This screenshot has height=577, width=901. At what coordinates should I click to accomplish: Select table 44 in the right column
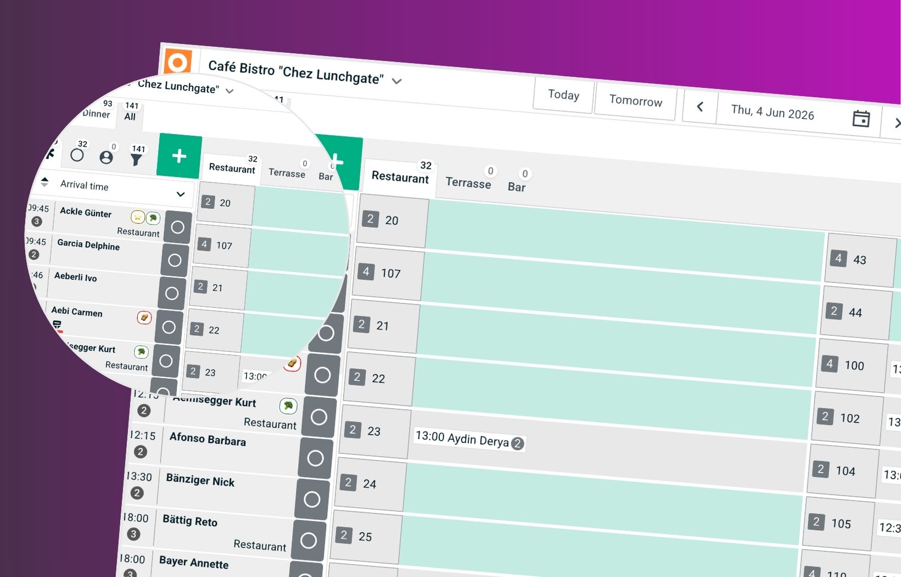point(857,313)
